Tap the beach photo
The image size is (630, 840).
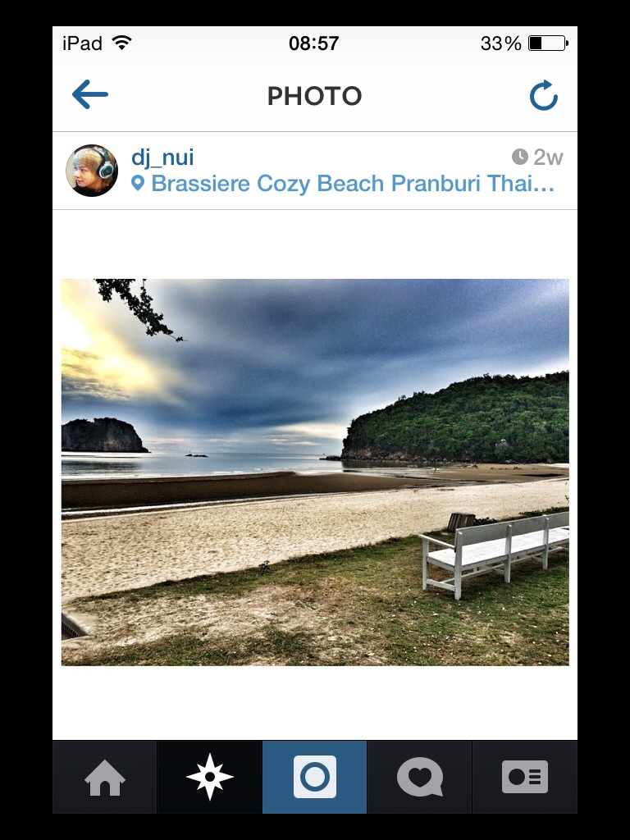pyautogui.click(x=315, y=472)
